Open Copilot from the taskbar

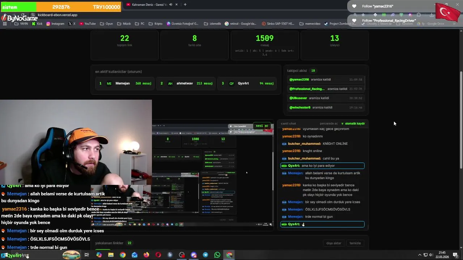tap(99, 255)
